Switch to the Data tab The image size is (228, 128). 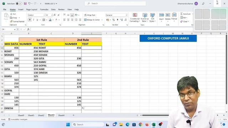(x=53, y=10)
